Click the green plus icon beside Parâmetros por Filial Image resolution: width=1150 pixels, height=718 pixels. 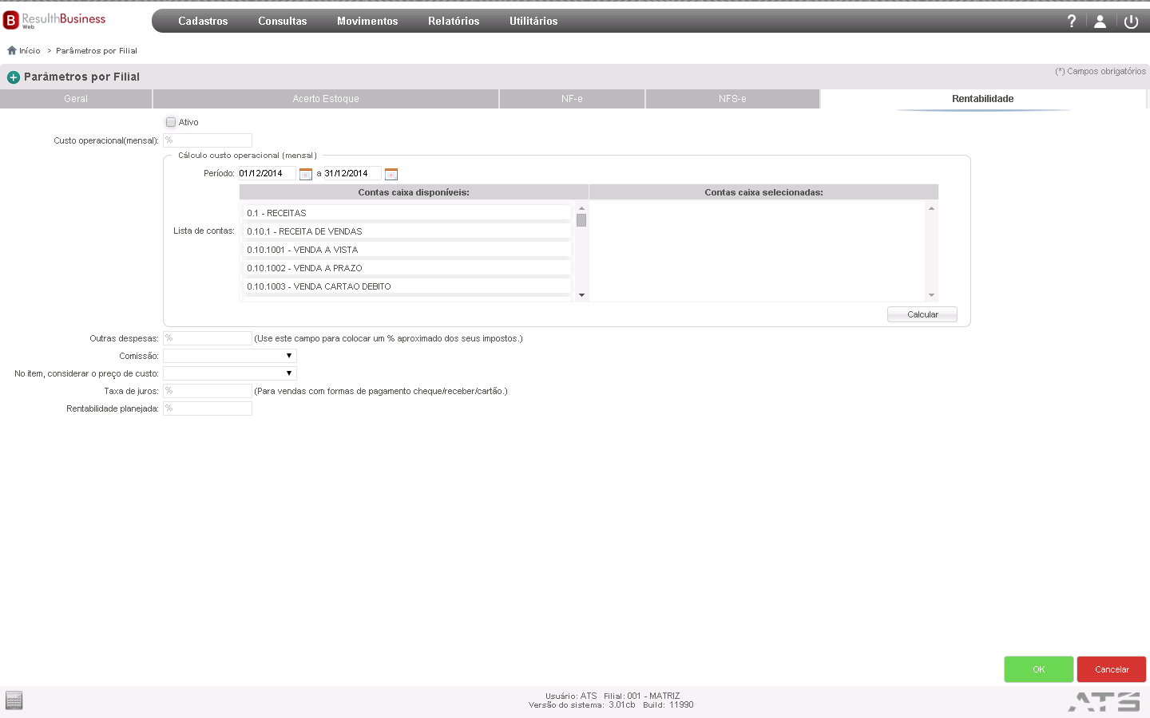point(14,77)
